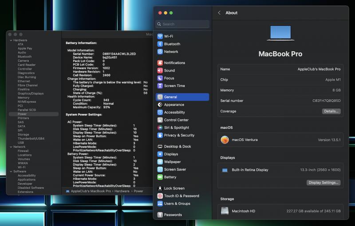Open the Appearance icon
The width and height of the screenshot is (355, 226).
(x=160, y=105)
